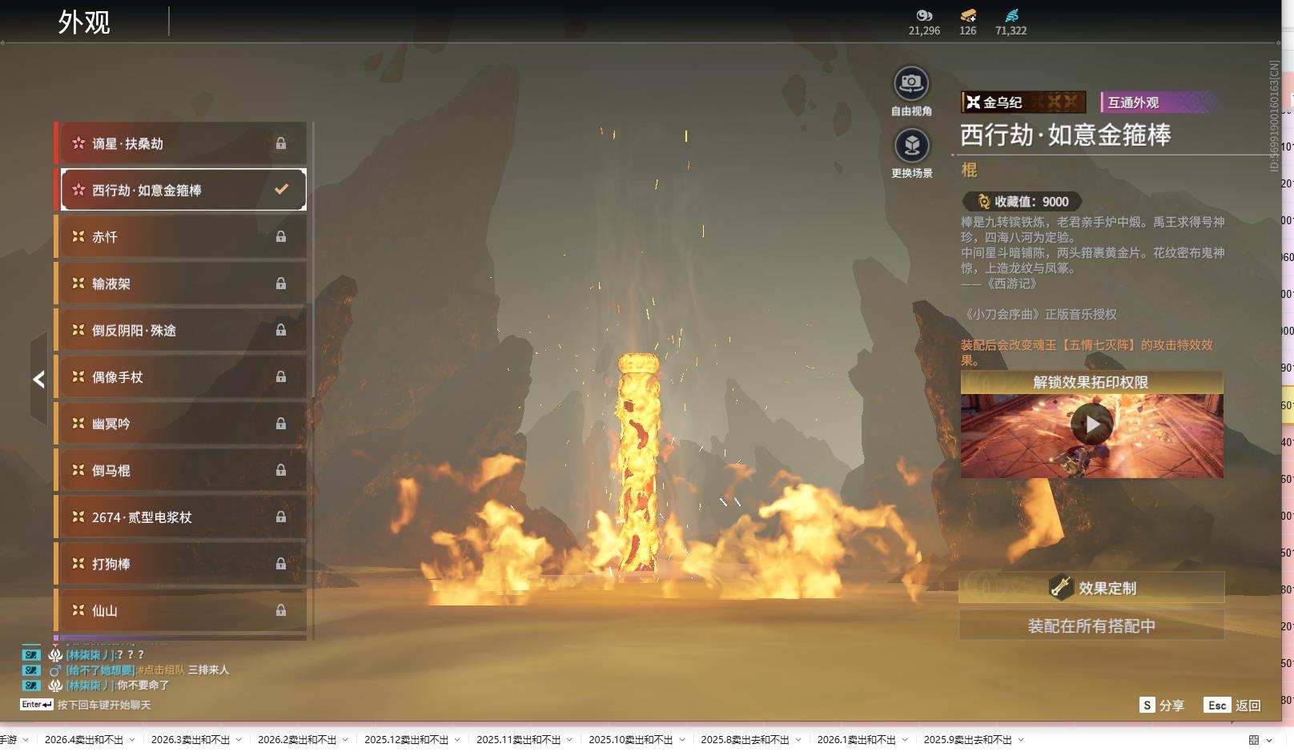This screenshot has width=1294, height=752.
Task: Click the spreadsheet grid view icon at bottom right
Action: coord(1254,739)
